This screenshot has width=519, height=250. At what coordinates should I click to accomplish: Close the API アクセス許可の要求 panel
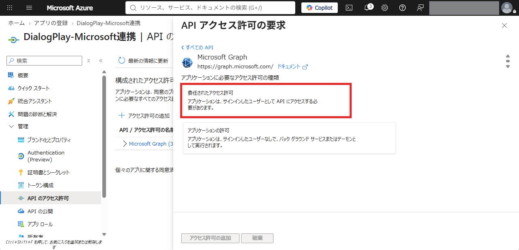[504, 25]
